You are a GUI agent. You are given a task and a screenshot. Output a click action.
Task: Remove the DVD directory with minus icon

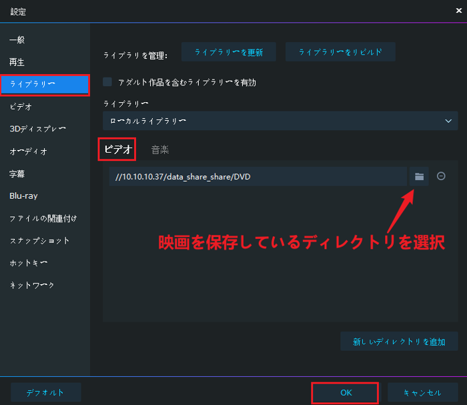441,176
